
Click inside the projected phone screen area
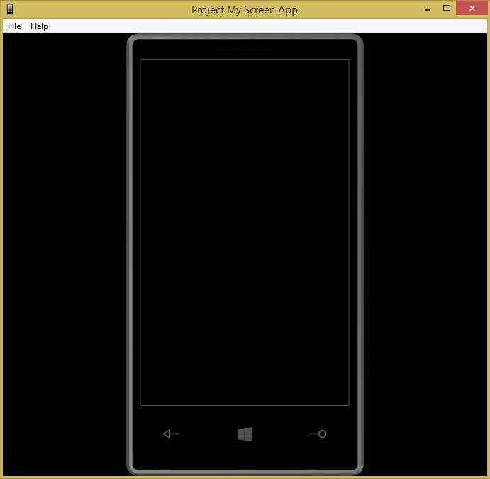tap(245, 232)
